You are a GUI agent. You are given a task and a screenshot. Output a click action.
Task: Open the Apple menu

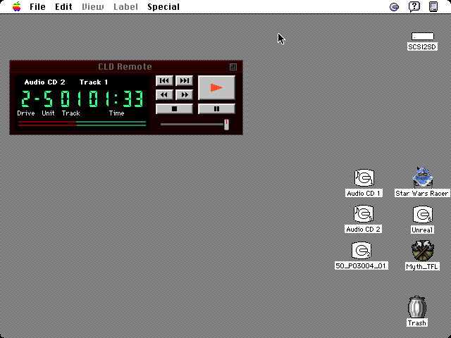click(17, 6)
